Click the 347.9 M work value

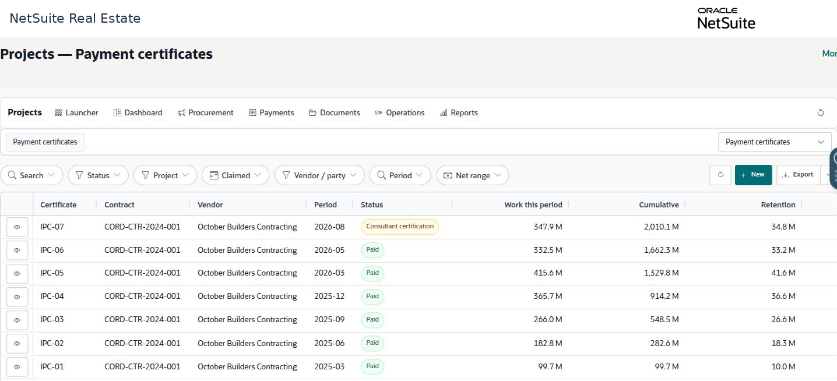548,227
